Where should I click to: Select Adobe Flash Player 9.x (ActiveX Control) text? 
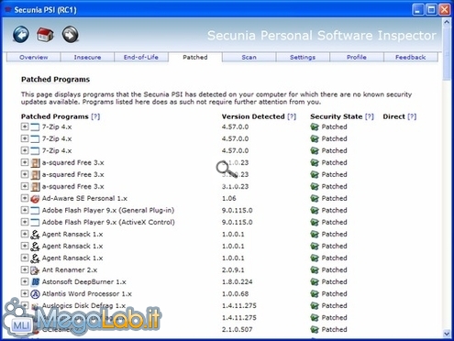pyautogui.click(x=108, y=222)
